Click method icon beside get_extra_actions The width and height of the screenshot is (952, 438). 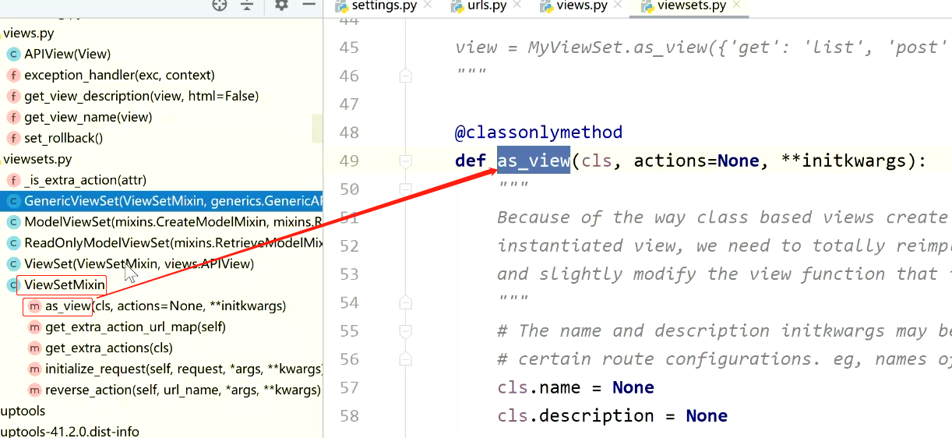34,348
